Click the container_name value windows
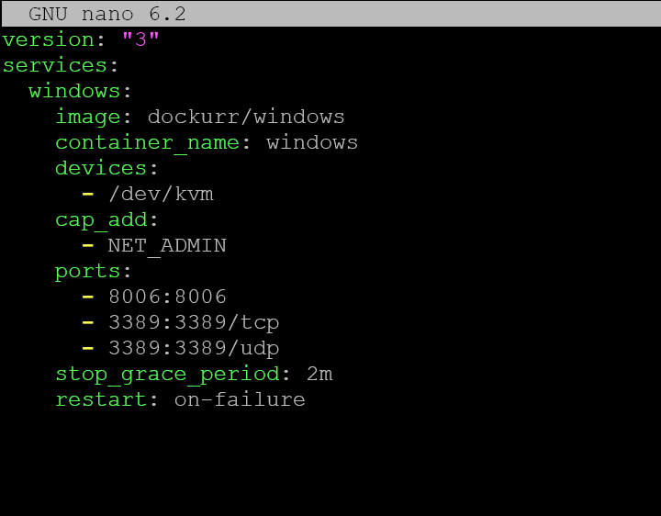Viewport: 661px width, 516px height. click(312, 142)
